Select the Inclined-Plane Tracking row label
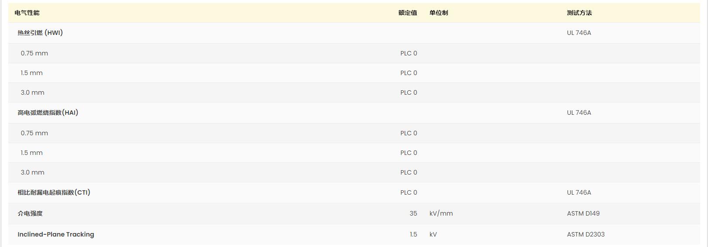Viewport: 708px width, 247px height. point(56,234)
